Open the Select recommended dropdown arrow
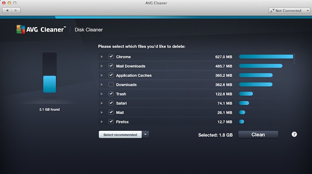 (145, 134)
